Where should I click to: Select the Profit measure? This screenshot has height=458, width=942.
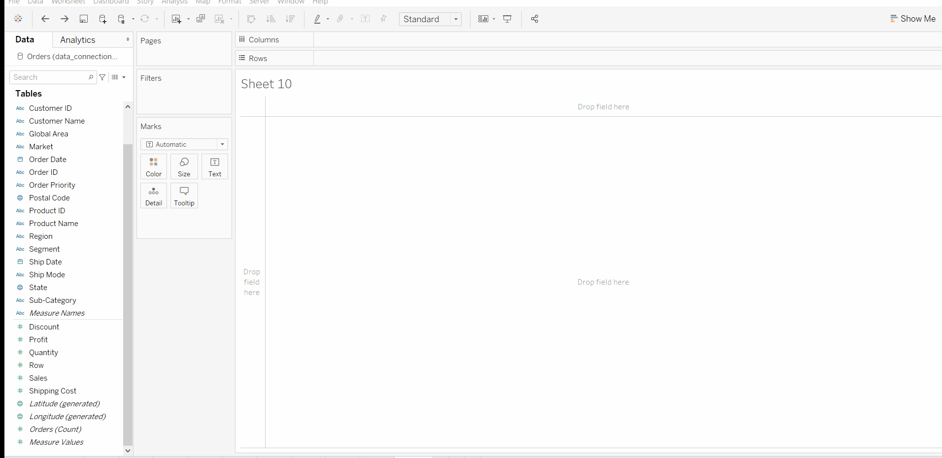tap(38, 340)
